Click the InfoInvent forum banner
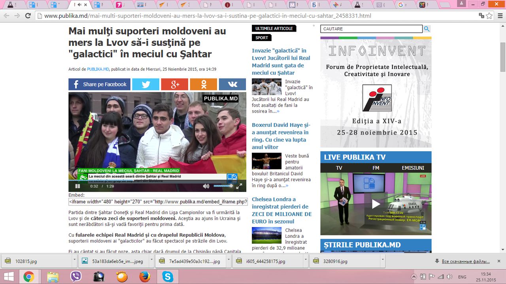Image resolution: width=506 pixels, height=284 pixels. click(x=376, y=92)
